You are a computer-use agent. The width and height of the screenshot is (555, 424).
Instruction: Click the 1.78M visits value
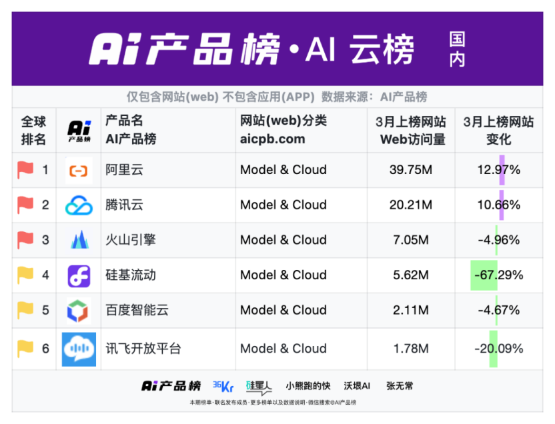(411, 349)
